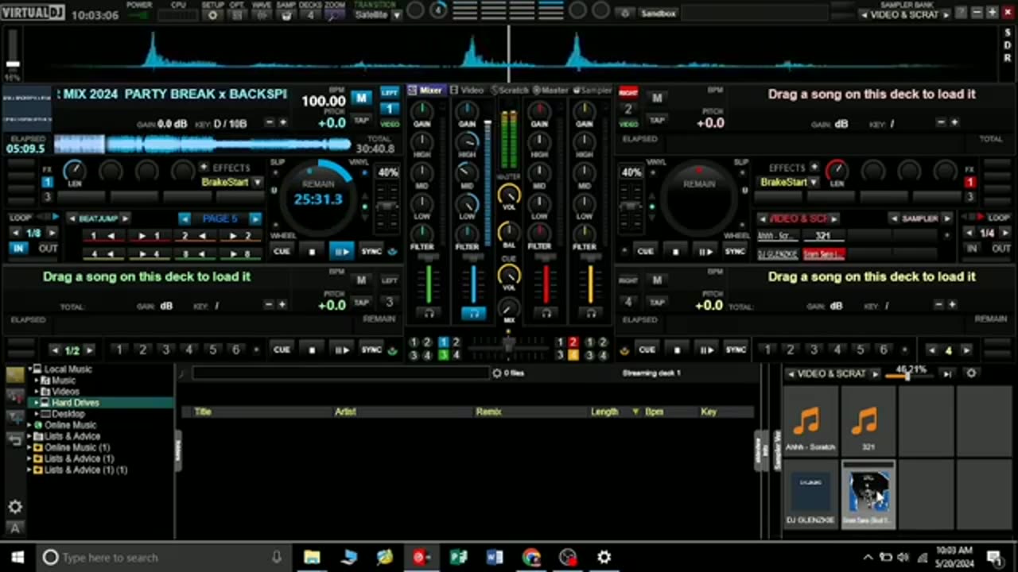Open browser settings gear in left sidebar
Image resolution: width=1018 pixels, height=572 pixels.
click(15, 508)
